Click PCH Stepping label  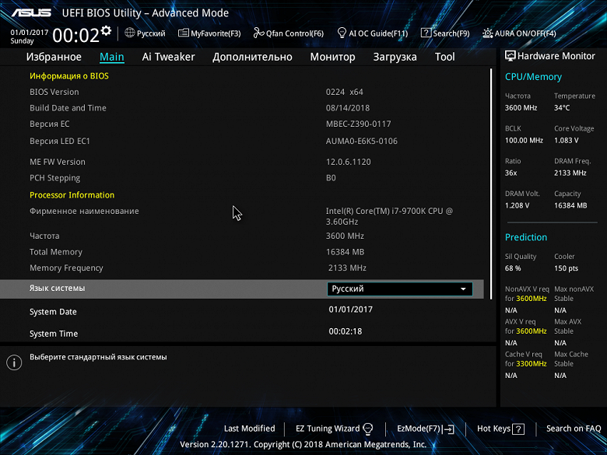pyautogui.click(x=55, y=178)
